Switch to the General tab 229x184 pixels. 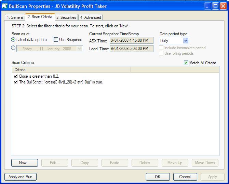pos(15,17)
